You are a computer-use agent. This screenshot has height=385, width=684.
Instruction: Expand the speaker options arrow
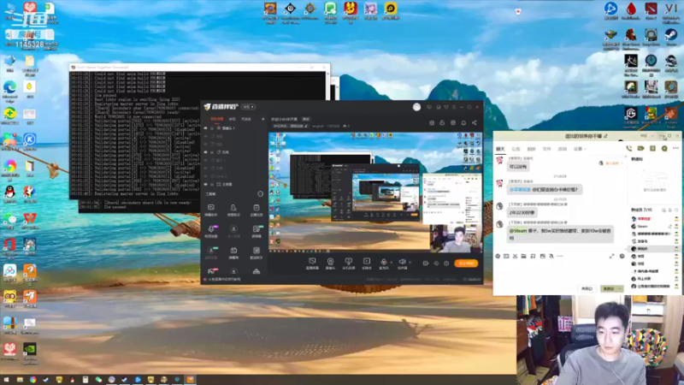[x=410, y=263]
